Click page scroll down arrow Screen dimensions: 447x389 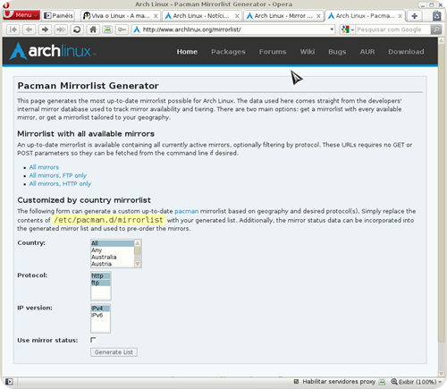click(442, 374)
